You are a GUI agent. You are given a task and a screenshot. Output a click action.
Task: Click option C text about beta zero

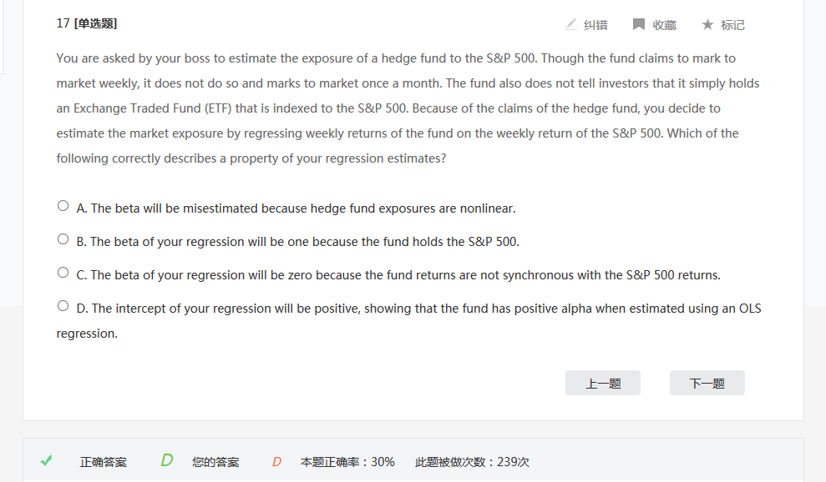(x=405, y=275)
